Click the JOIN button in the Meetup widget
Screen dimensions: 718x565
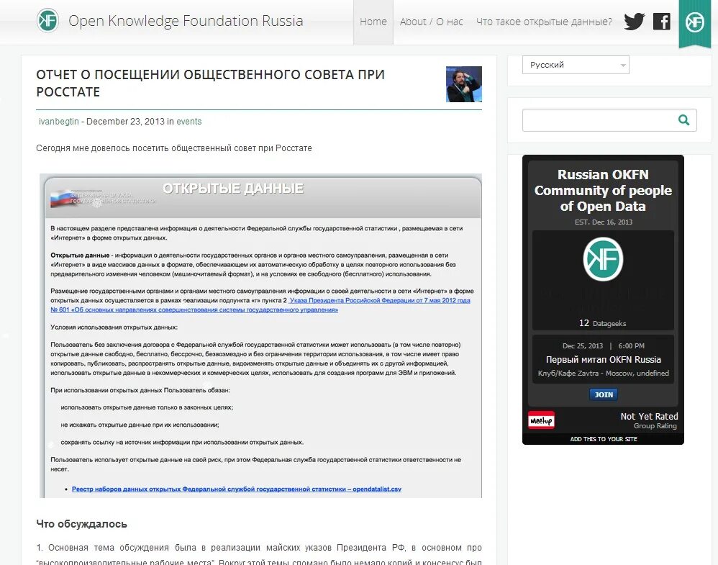[604, 394]
